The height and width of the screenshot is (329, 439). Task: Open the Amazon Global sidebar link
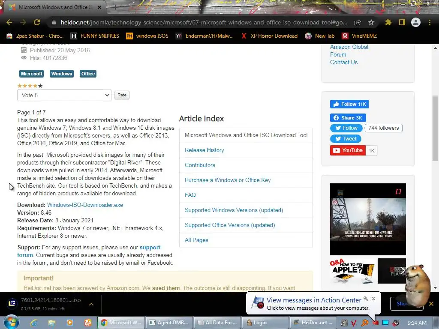tap(349, 47)
